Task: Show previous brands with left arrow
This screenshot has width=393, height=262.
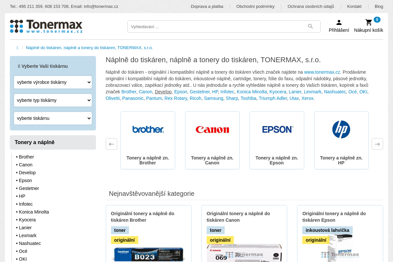Action: [x=111, y=144]
